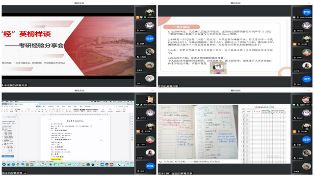Select the woman photo avatar in the 一些小建议 meeting
Viewport: 314px width, 176px height.
coord(307,66)
